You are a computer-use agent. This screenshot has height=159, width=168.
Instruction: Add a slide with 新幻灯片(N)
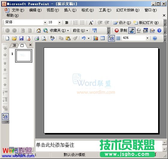point(146,23)
